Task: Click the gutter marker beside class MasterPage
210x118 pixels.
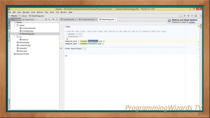Action: pos(61,49)
